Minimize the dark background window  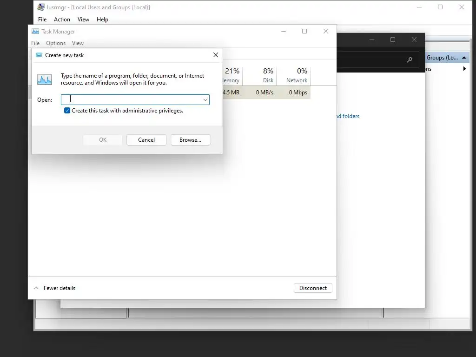coord(372,40)
